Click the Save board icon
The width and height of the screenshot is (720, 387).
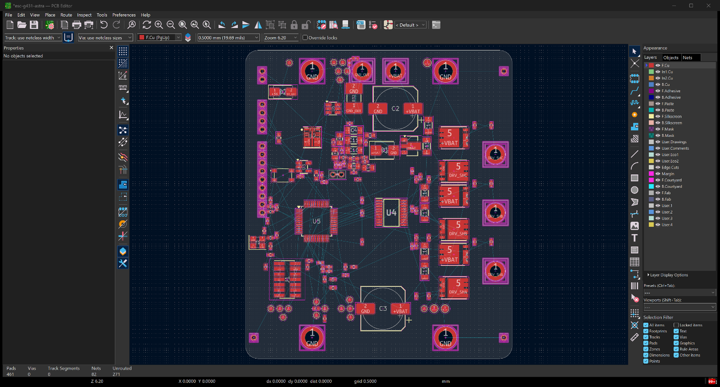(34, 25)
